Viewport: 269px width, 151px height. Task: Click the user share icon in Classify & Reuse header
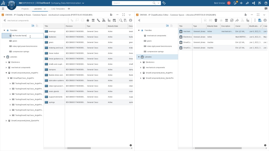pyautogui.click(x=111, y=15)
